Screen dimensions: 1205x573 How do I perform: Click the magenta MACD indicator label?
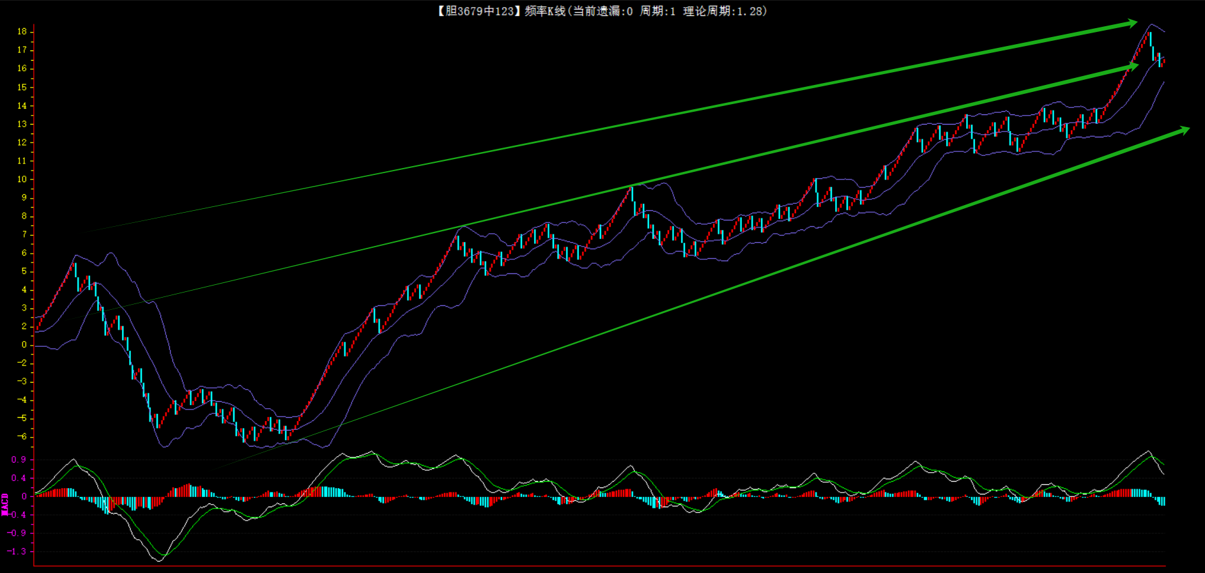5,504
